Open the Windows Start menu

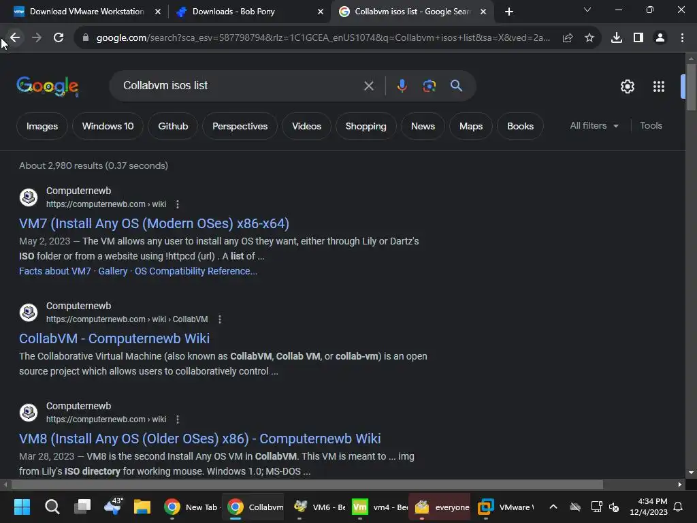[x=22, y=507]
